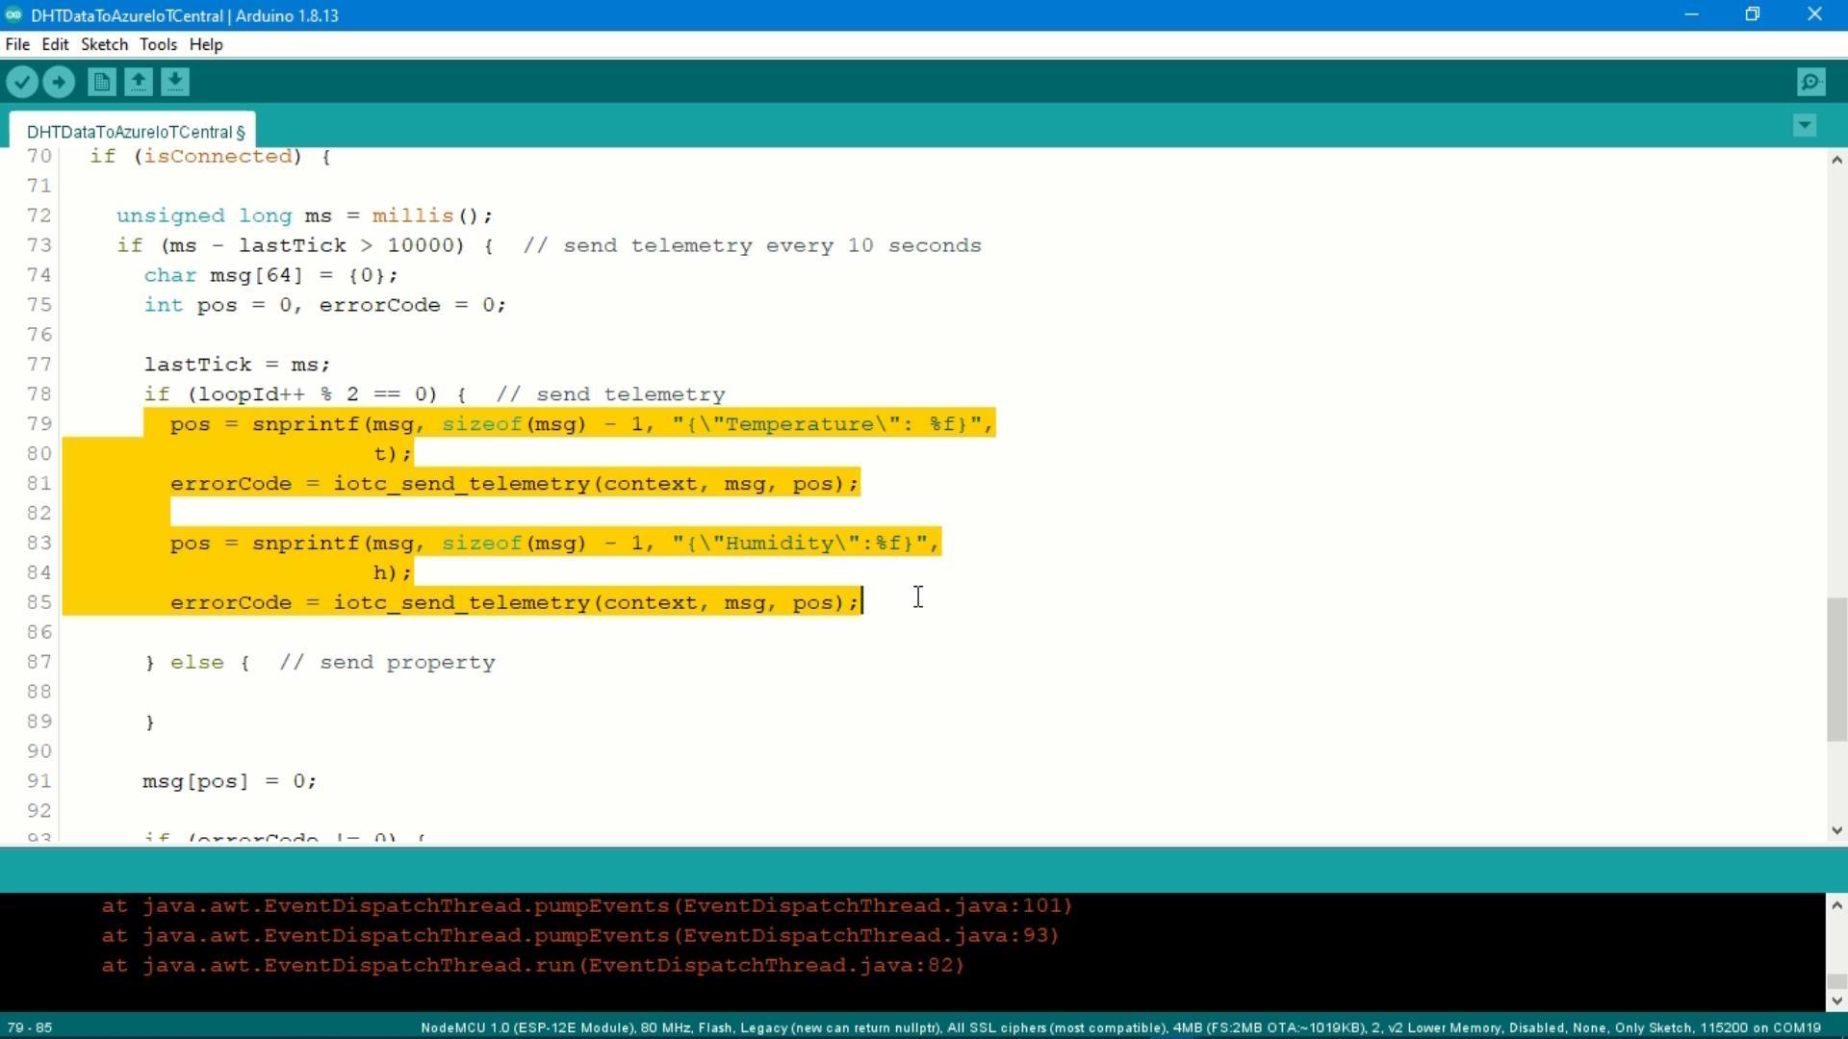Click the Upload arrow icon
Screen dimensions: 1848x1039
tap(59, 82)
